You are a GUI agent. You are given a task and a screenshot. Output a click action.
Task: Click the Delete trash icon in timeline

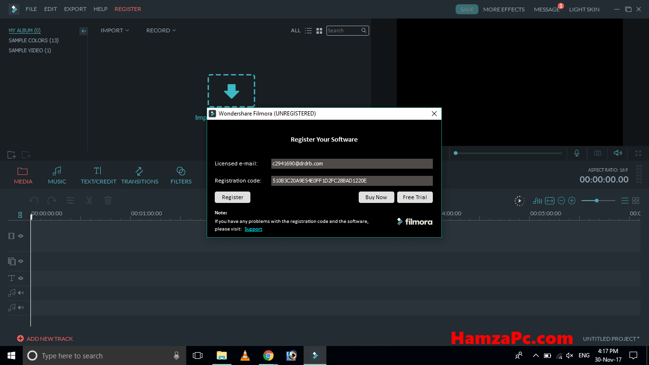(x=108, y=201)
